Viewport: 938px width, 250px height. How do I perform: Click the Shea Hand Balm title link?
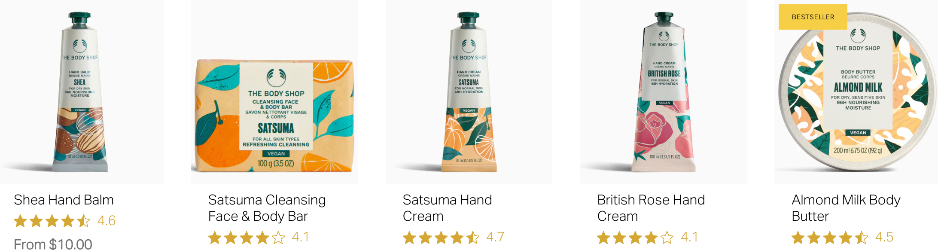64,200
